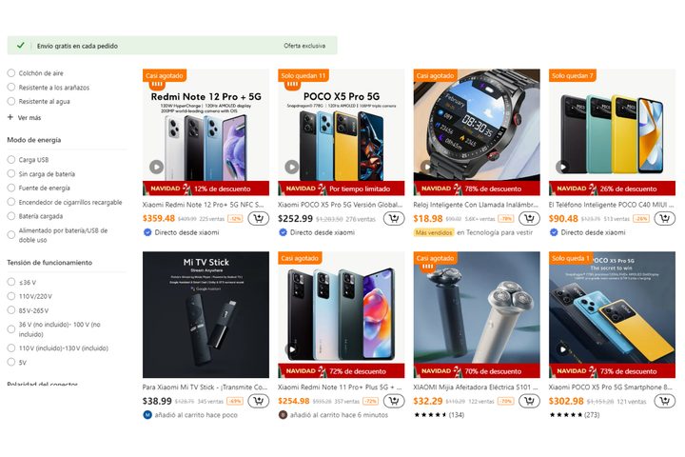Image resolution: width=685 pixels, height=457 pixels.
Task: Select the Colchón de aire filter
Action: (11, 72)
